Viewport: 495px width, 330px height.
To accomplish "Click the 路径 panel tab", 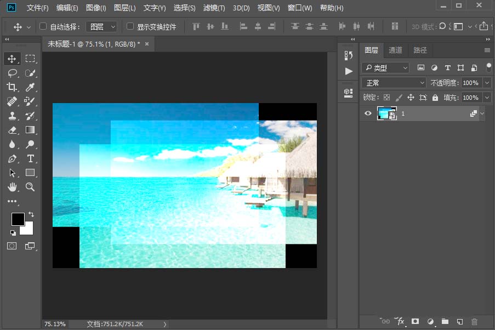I will 420,50.
